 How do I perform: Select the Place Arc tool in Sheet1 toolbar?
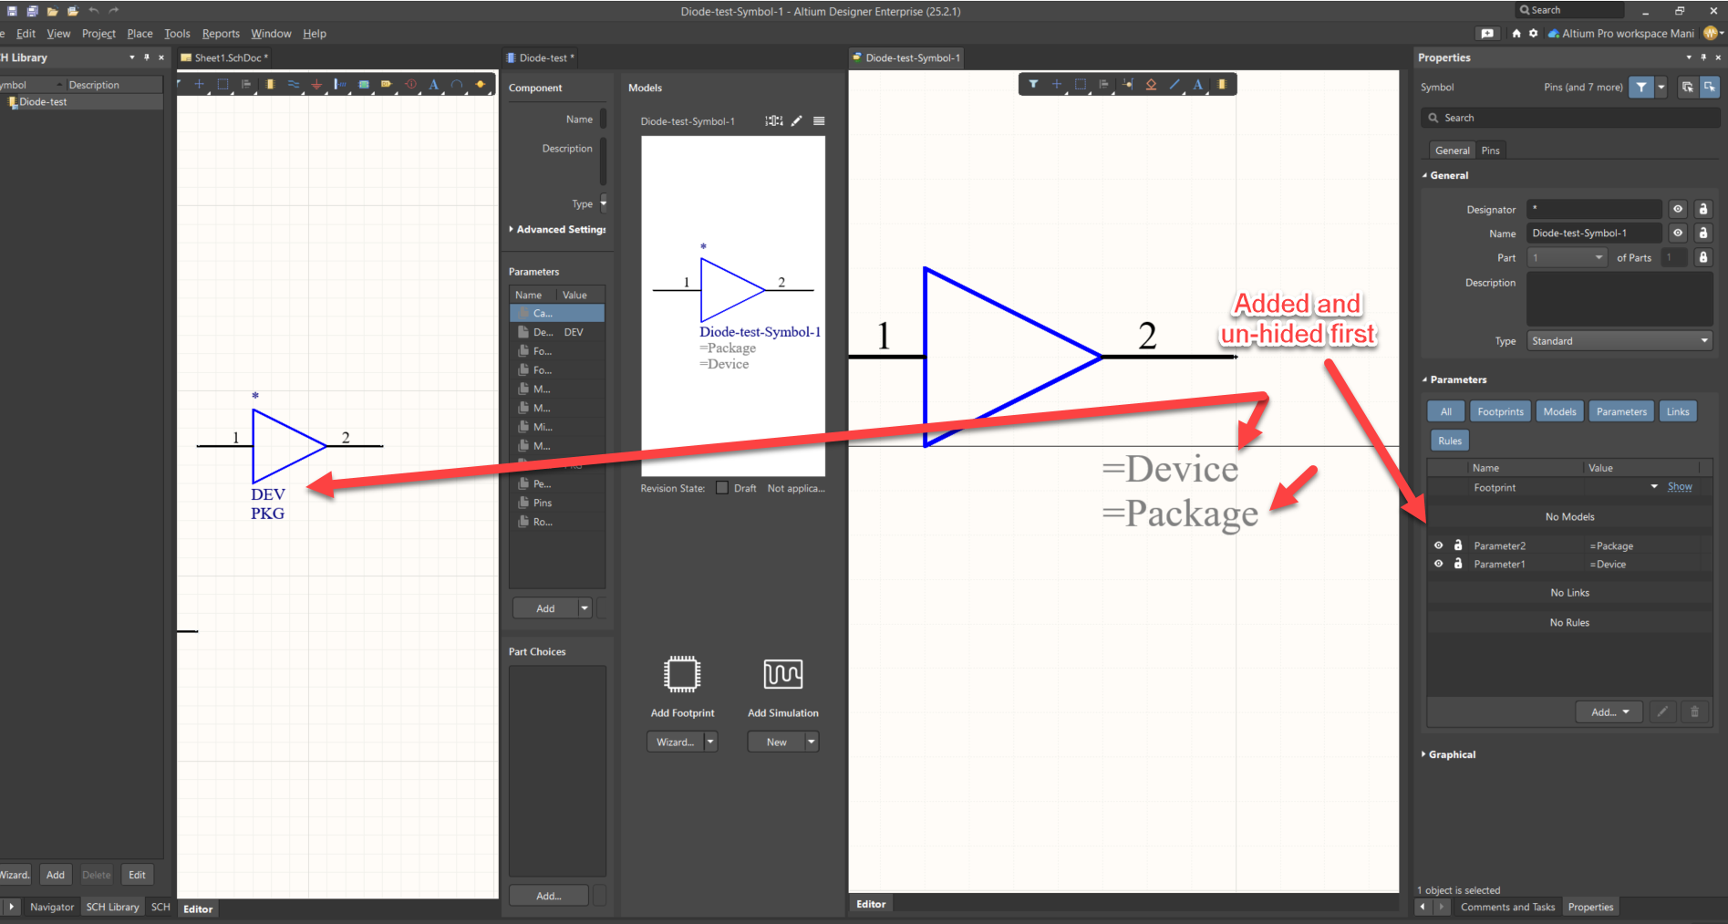click(x=457, y=84)
